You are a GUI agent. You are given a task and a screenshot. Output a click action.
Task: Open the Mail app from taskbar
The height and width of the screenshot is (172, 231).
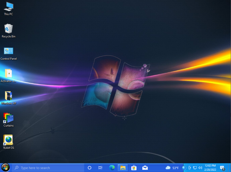145,168
